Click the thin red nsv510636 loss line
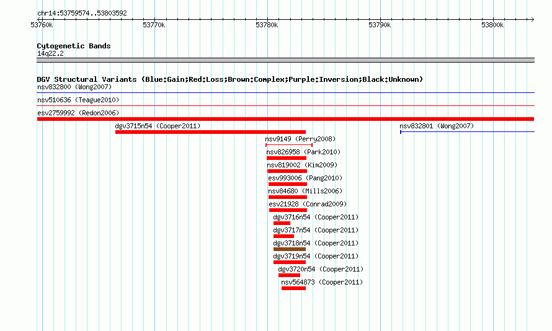Image resolution: width=552 pixels, height=331 pixels. [x=285, y=105]
